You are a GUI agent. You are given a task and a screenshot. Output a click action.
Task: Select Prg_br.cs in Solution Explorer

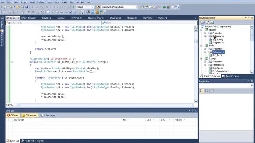click(217, 55)
